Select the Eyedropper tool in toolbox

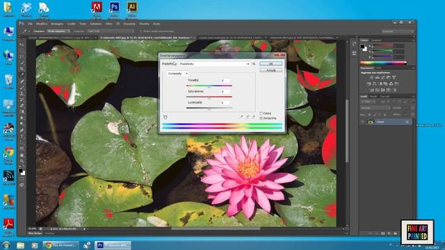pyautogui.click(x=22, y=75)
